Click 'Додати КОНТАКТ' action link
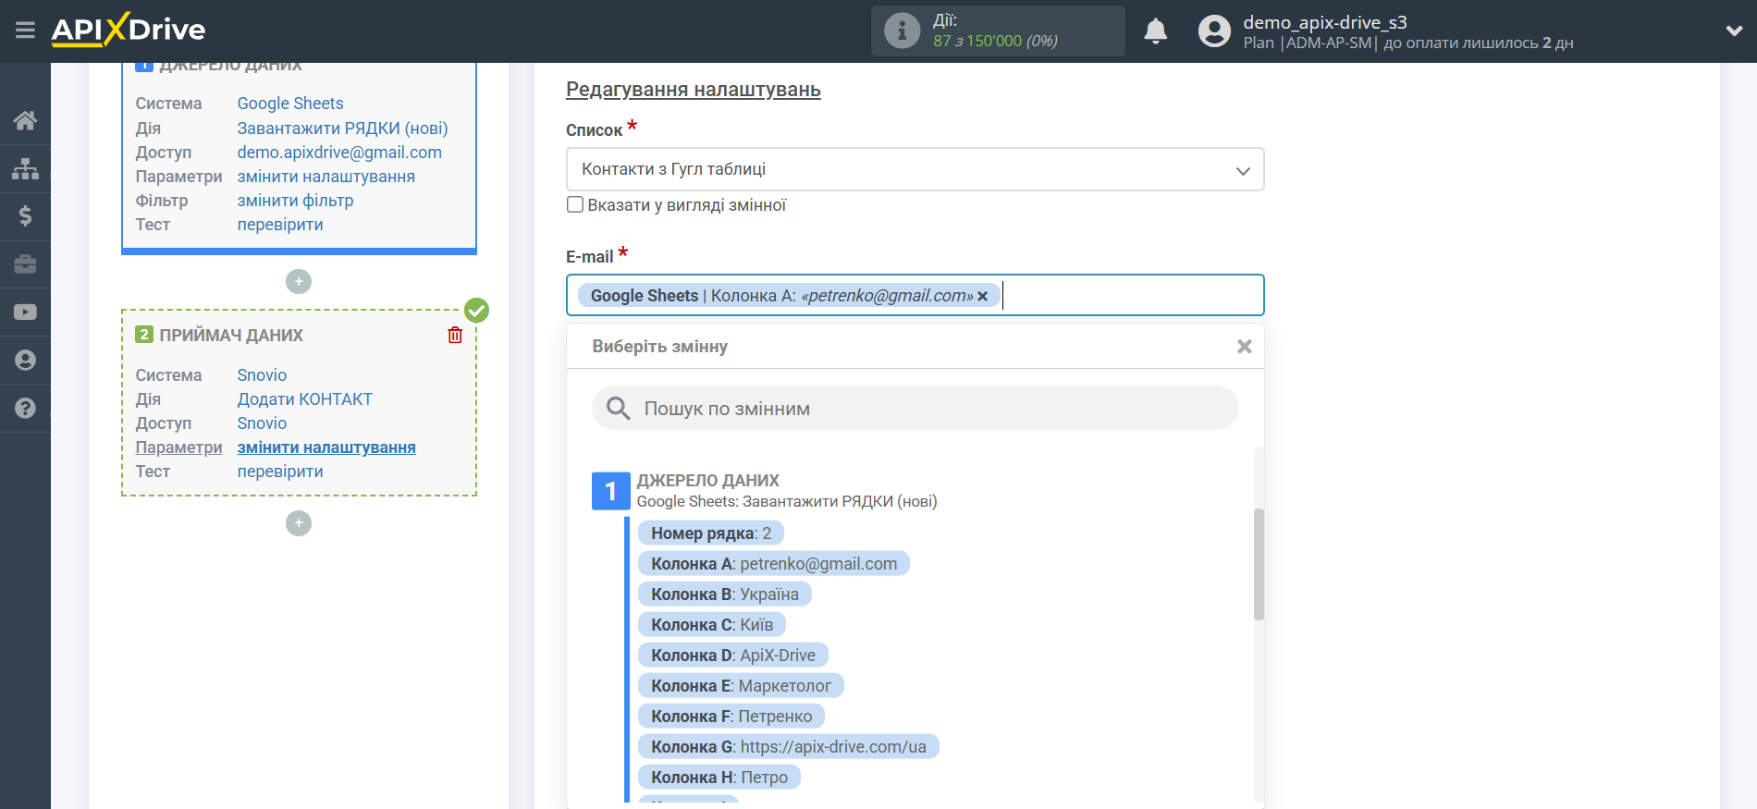Image resolution: width=1757 pixels, height=809 pixels. coord(304,399)
